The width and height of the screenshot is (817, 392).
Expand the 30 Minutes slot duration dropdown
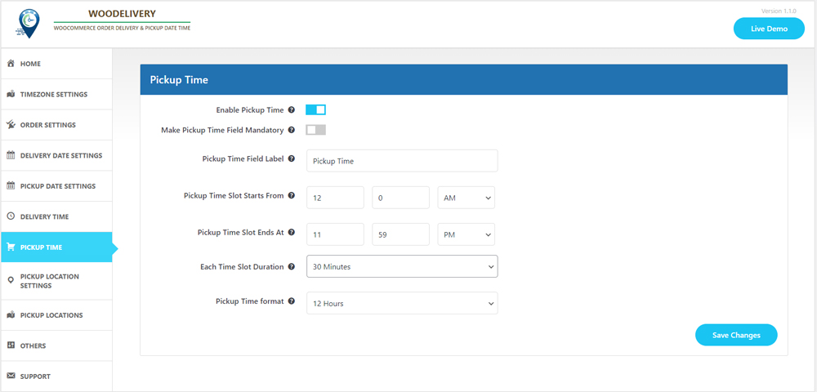(x=402, y=267)
